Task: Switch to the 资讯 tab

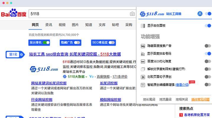Action: (48, 25)
